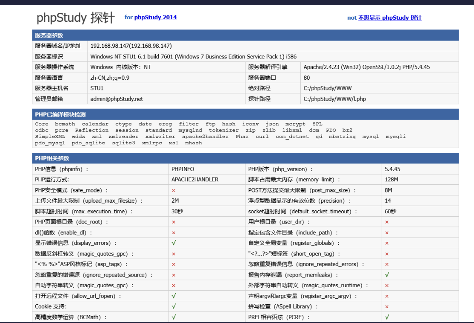Image resolution: width=474 pixels, height=323 pixels.
Task: Click the user_dir label
Action: [x=279, y=222]
